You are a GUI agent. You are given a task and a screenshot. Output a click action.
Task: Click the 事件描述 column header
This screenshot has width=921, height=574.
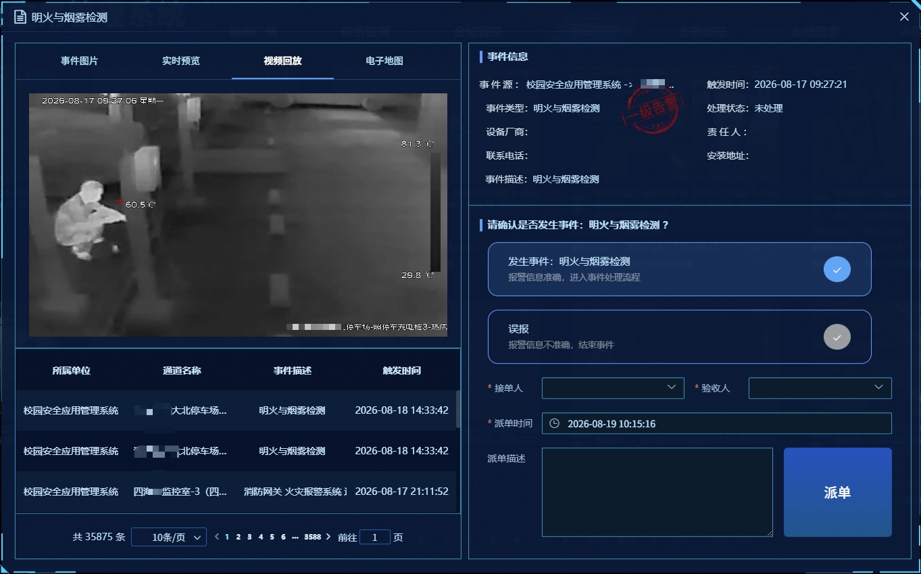click(293, 370)
